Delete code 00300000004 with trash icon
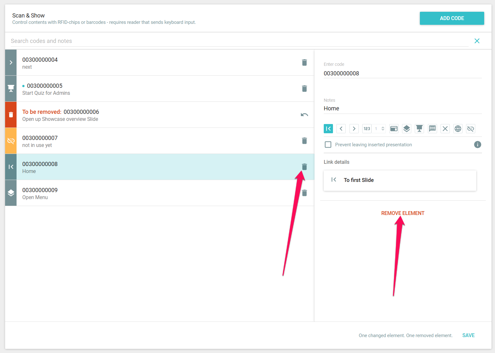495x353 pixels. point(304,63)
